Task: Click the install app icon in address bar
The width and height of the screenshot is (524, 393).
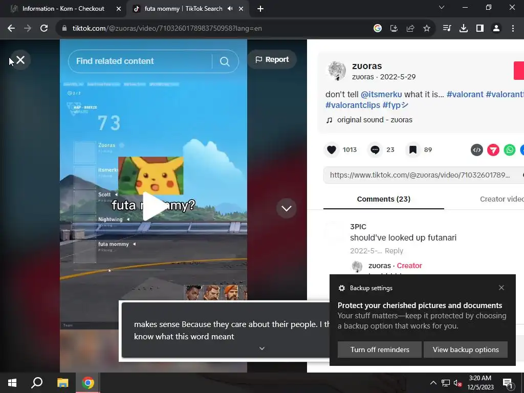Action: click(x=394, y=29)
